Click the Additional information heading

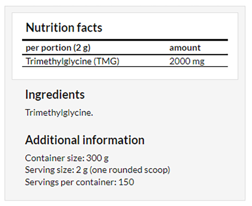pyautogui.click(x=85, y=140)
